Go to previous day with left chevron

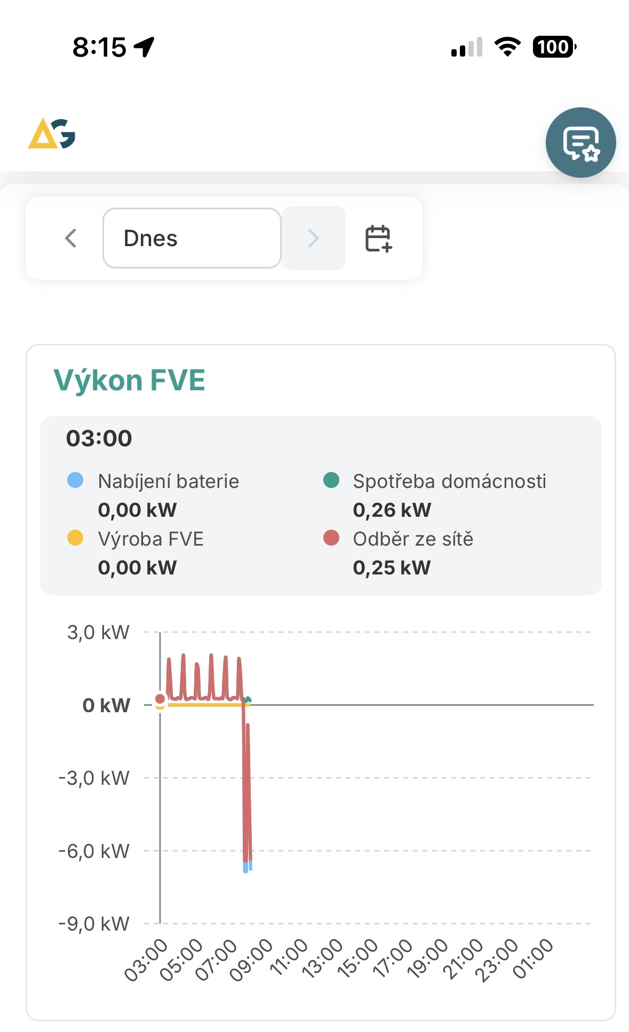70,238
